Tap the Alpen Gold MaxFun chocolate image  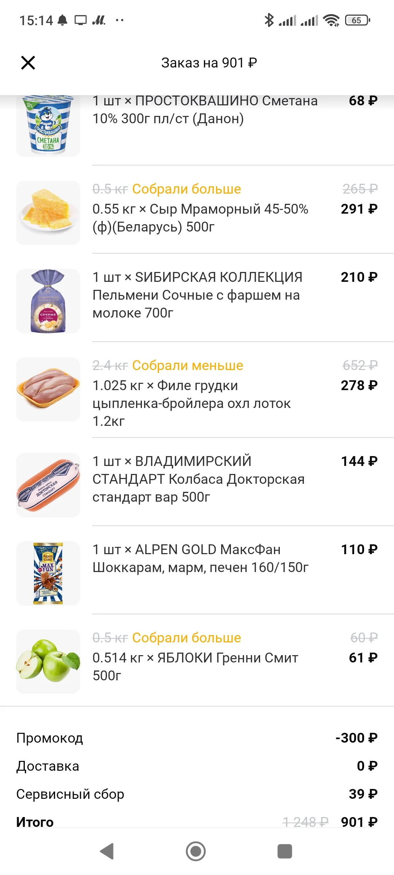[48, 573]
